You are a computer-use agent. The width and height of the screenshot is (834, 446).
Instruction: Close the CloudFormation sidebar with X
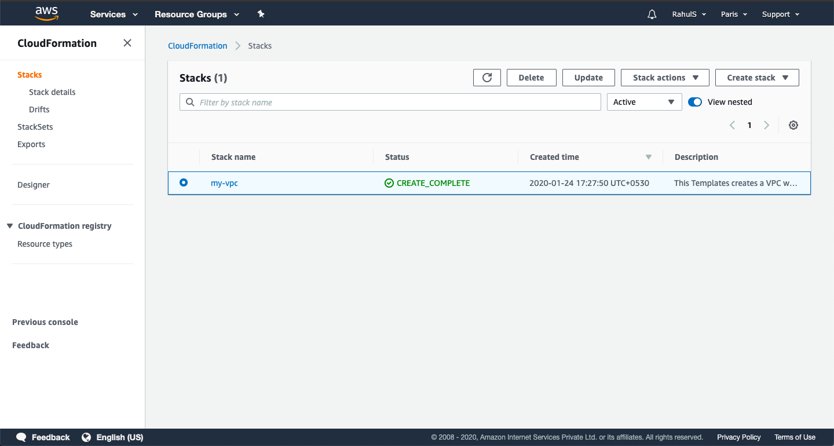(127, 43)
